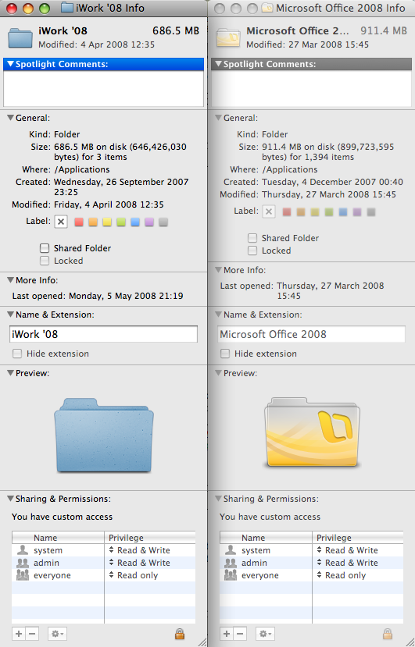Collapse Preview section in Office window
This screenshot has height=647, width=415.
pos(218,373)
